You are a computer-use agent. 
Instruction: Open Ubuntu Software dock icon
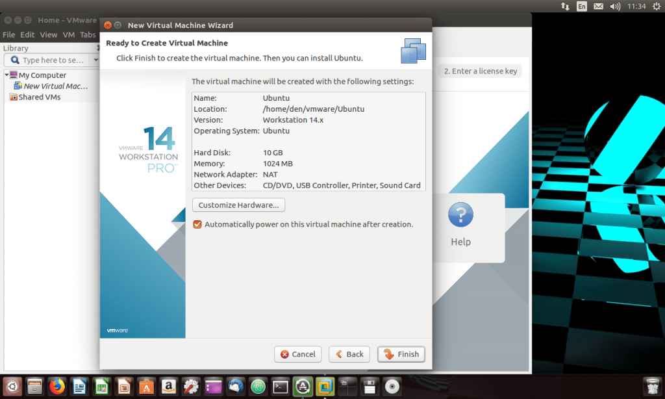point(146,387)
